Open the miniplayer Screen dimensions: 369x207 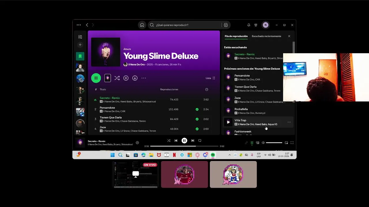286,143
